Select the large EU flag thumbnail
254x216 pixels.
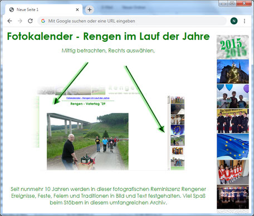coord(233,147)
